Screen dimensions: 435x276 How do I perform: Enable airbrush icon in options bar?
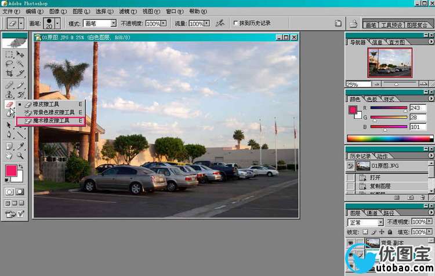(x=220, y=23)
